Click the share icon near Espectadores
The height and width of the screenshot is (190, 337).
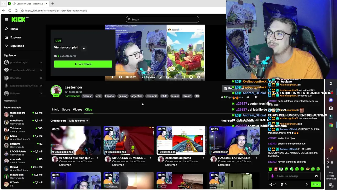[247, 97]
